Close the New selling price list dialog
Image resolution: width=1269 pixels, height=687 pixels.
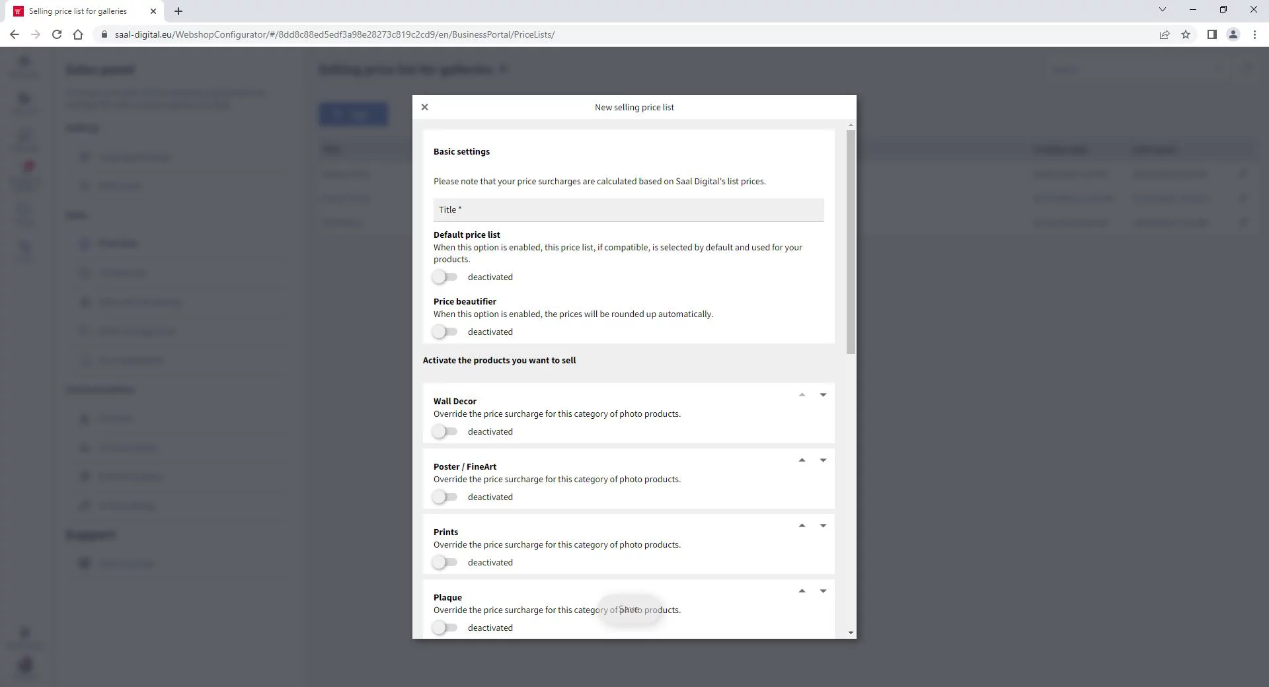[x=425, y=107]
